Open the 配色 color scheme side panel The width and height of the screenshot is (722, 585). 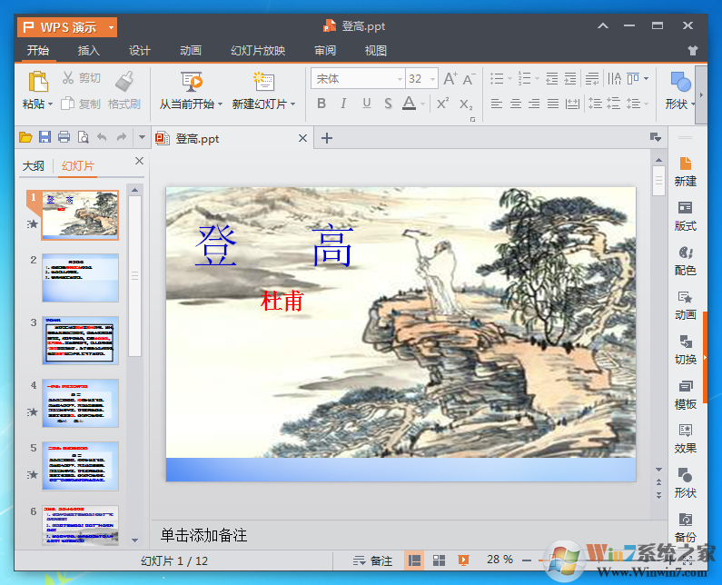pyautogui.click(x=685, y=259)
